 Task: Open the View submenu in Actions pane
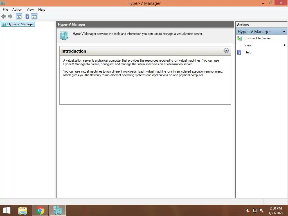(261, 45)
